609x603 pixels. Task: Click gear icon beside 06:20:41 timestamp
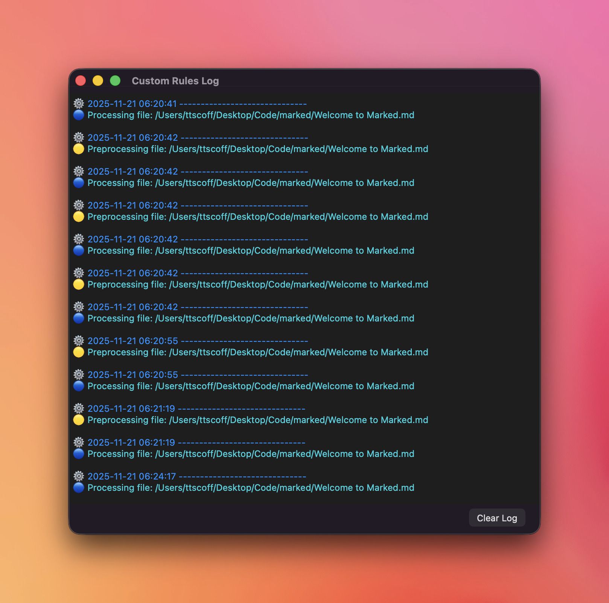79,104
